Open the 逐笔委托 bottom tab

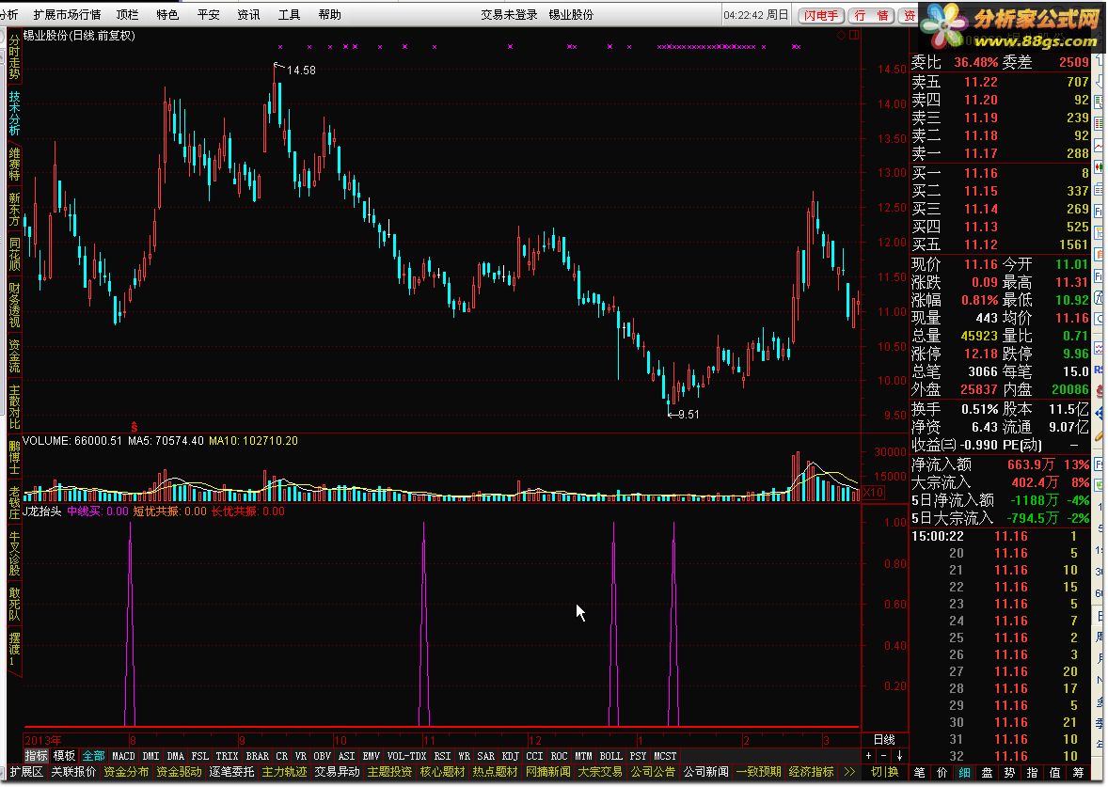[231, 771]
